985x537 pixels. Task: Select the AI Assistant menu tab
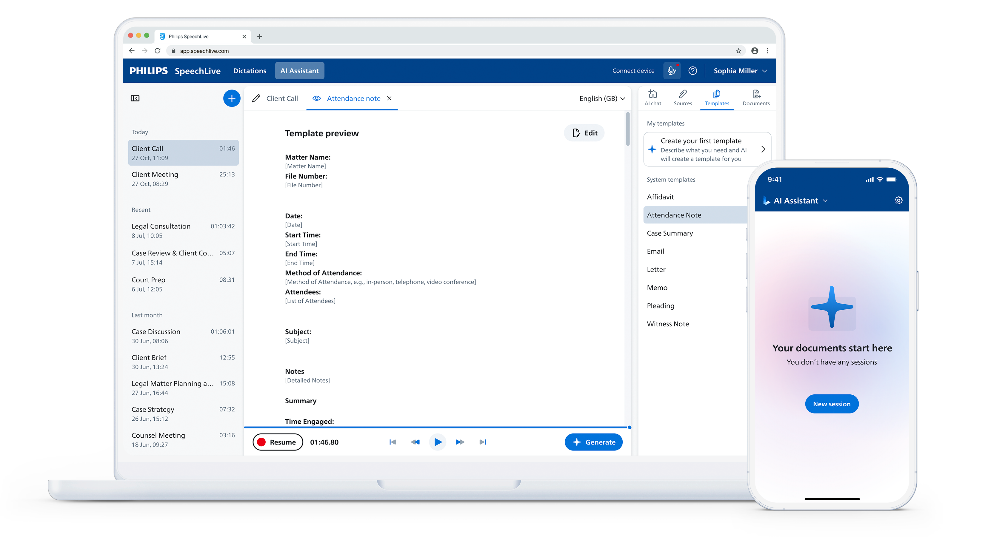pyautogui.click(x=299, y=71)
